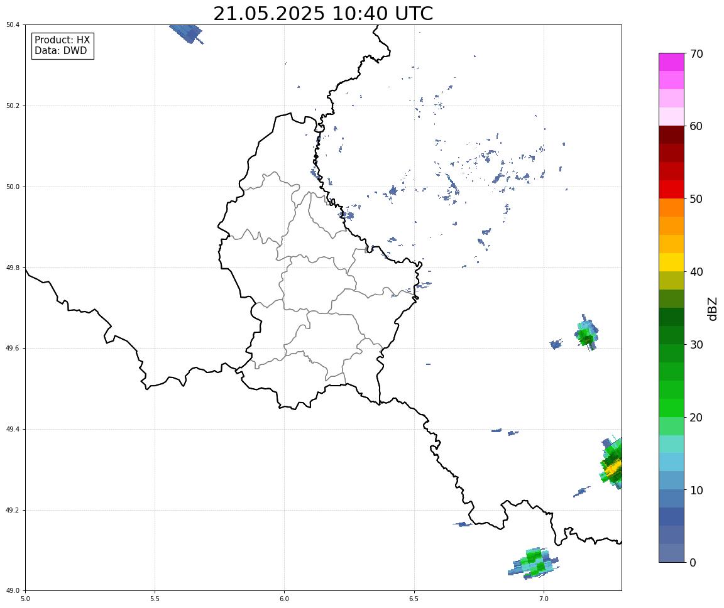The height and width of the screenshot is (608, 724).
Task: Click the yellow-core radar cell at right edge
Action: [612, 463]
